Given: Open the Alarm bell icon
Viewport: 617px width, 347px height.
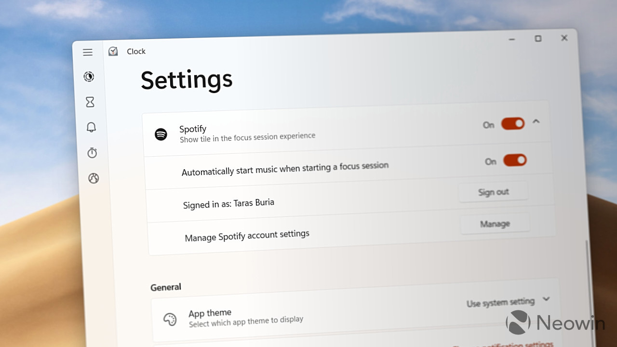Looking at the screenshot, I should click(91, 127).
